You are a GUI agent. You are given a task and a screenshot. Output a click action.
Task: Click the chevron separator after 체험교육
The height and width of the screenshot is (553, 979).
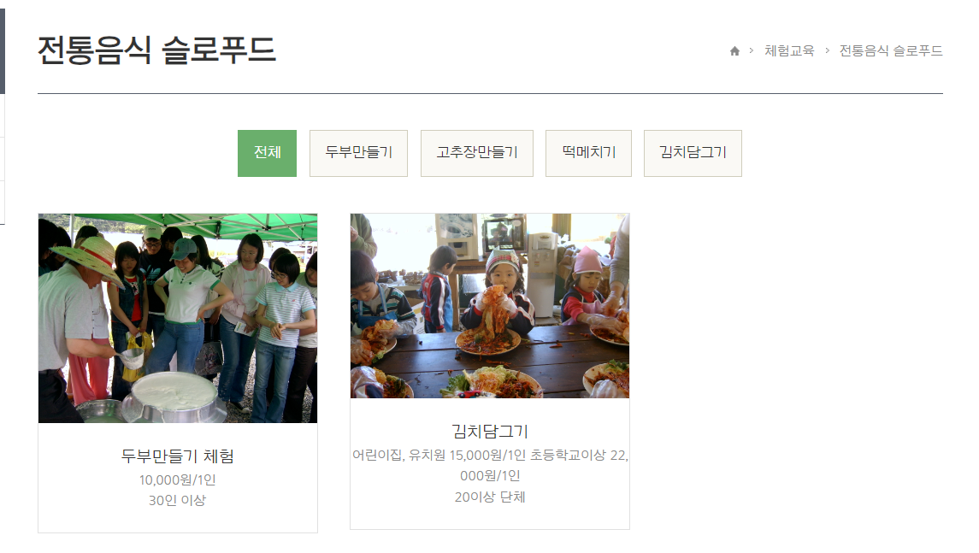tap(828, 50)
